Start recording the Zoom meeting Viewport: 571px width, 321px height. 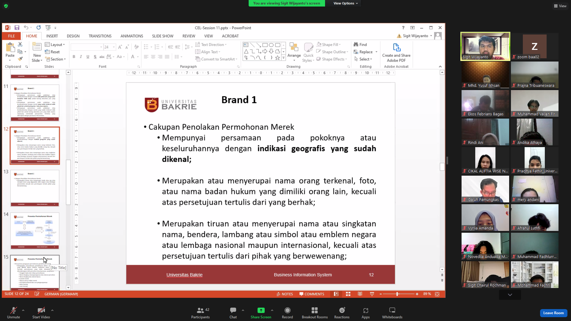coord(287,313)
